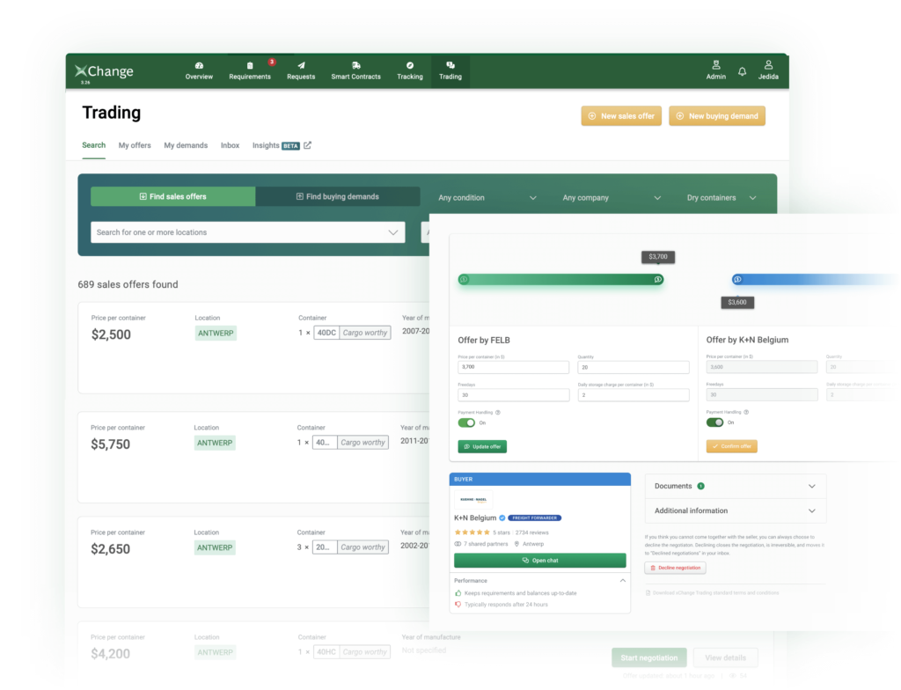The width and height of the screenshot is (901, 690).
Task: Open Requirements in the top navigation
Action: coord(249,70)
